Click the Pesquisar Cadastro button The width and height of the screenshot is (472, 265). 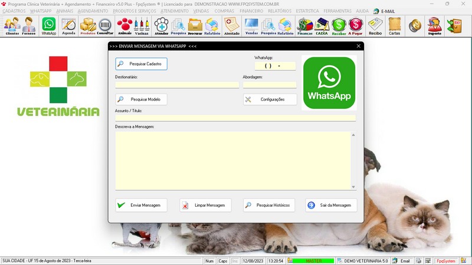coord(141,64)
